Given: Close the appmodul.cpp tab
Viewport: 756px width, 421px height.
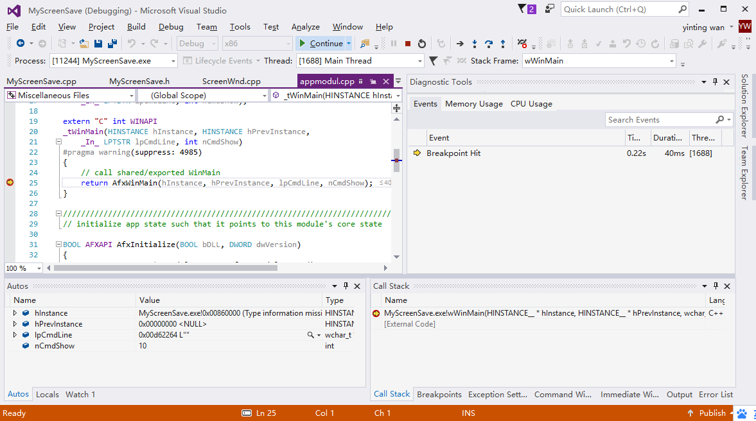Looking at the screenshot, I should tap(386, 82).
